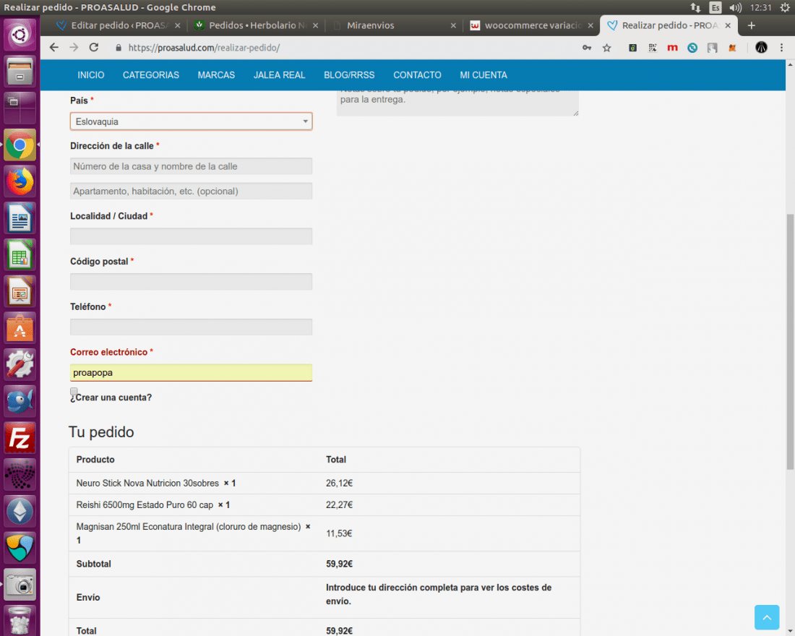Bookmark this page with the star icon

(607, 48)
